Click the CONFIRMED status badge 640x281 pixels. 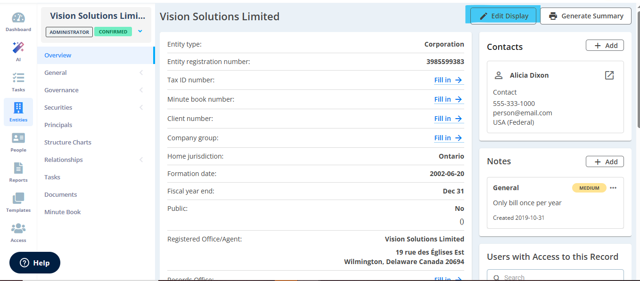113,32
